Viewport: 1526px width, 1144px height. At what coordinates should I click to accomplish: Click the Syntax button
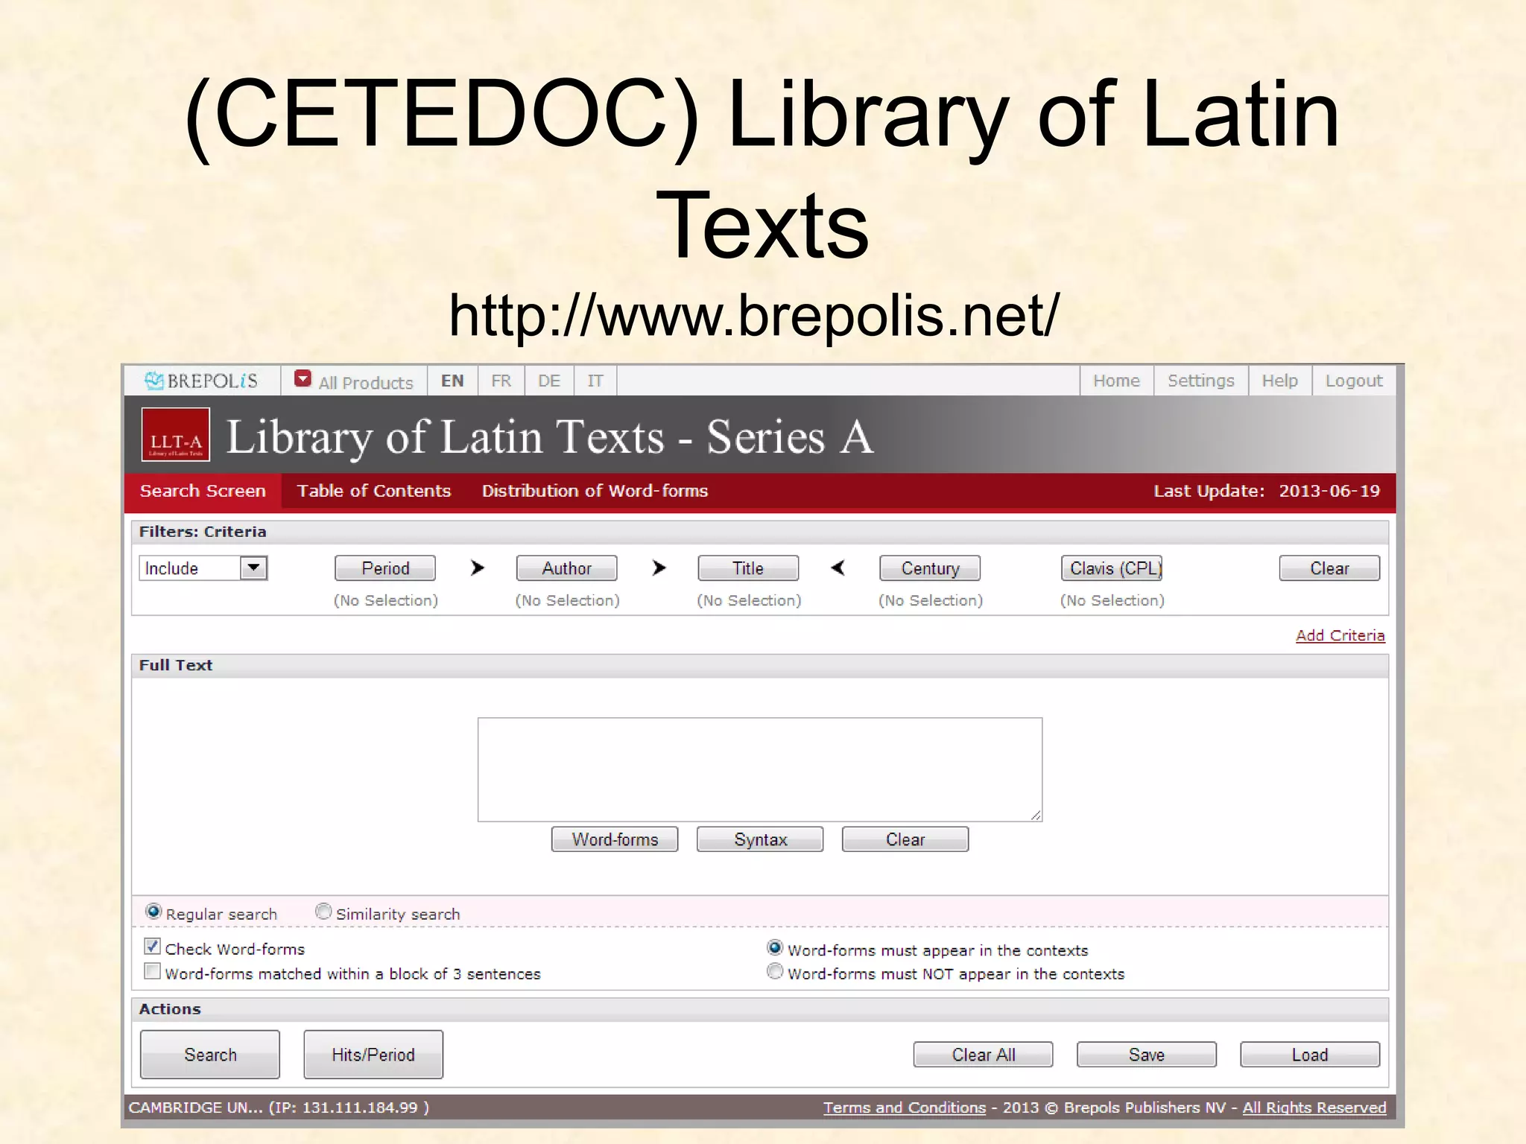coord(760,839)
